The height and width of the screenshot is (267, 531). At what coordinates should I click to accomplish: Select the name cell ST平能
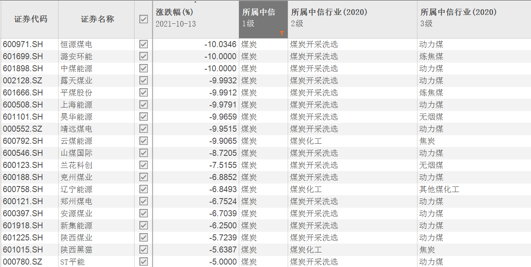73,262
